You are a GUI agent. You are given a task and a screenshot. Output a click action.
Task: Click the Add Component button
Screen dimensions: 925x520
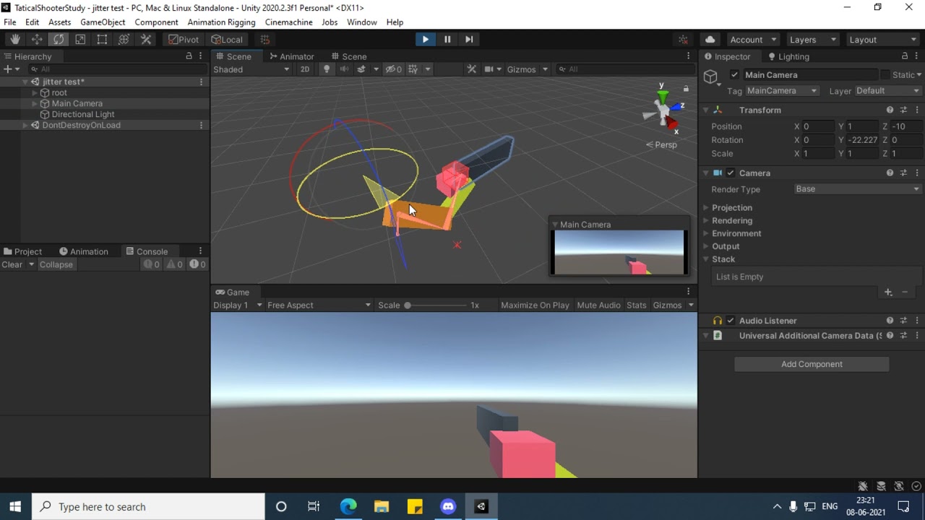coord(812,365)
